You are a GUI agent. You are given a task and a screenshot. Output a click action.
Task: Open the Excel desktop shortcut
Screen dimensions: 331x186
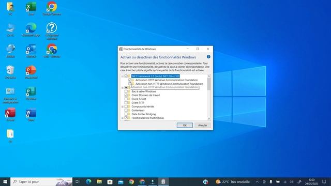(31, 8)
